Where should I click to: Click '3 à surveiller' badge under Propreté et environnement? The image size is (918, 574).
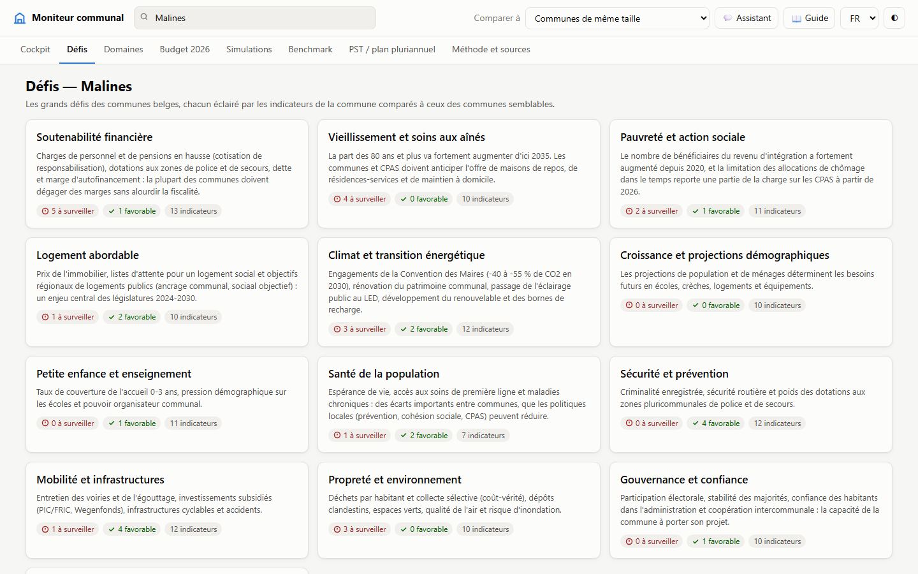[x=360, y=529]
